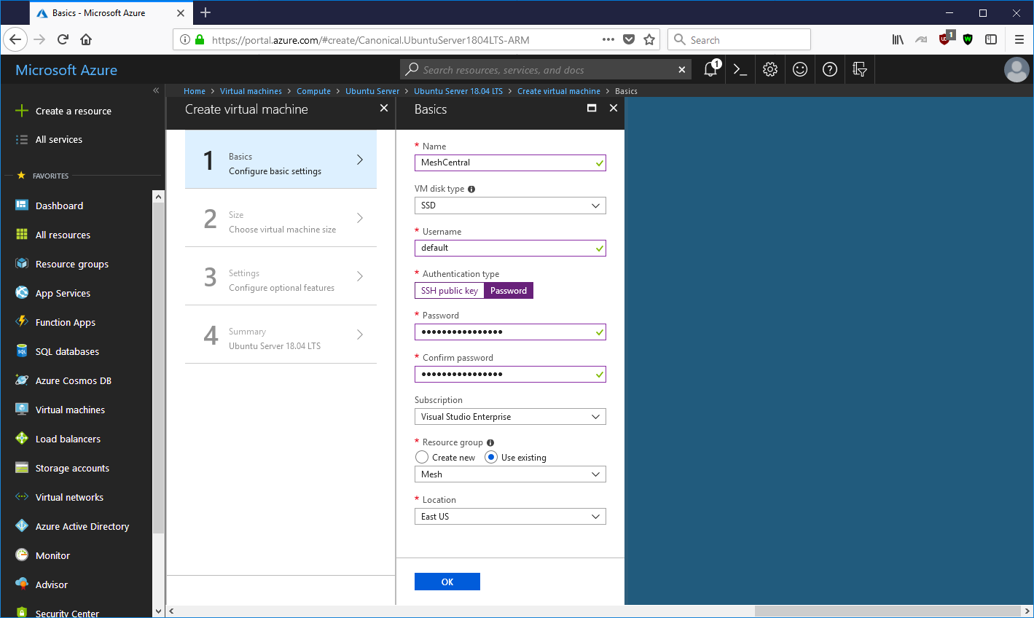
Task: Launch Cloud Shell from top bar
Action: (x=740, y=69)
